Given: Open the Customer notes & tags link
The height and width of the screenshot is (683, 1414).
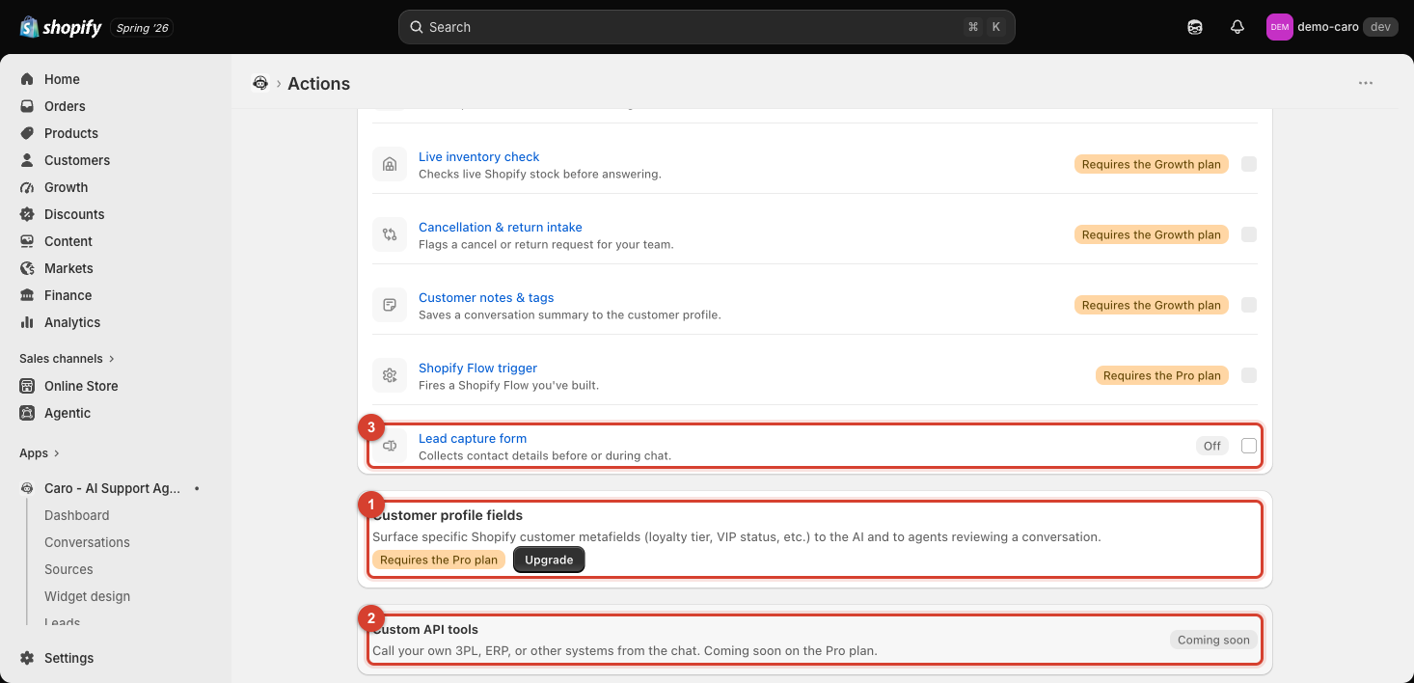Looking at the screenshot, I should click(x=486, y=297).
